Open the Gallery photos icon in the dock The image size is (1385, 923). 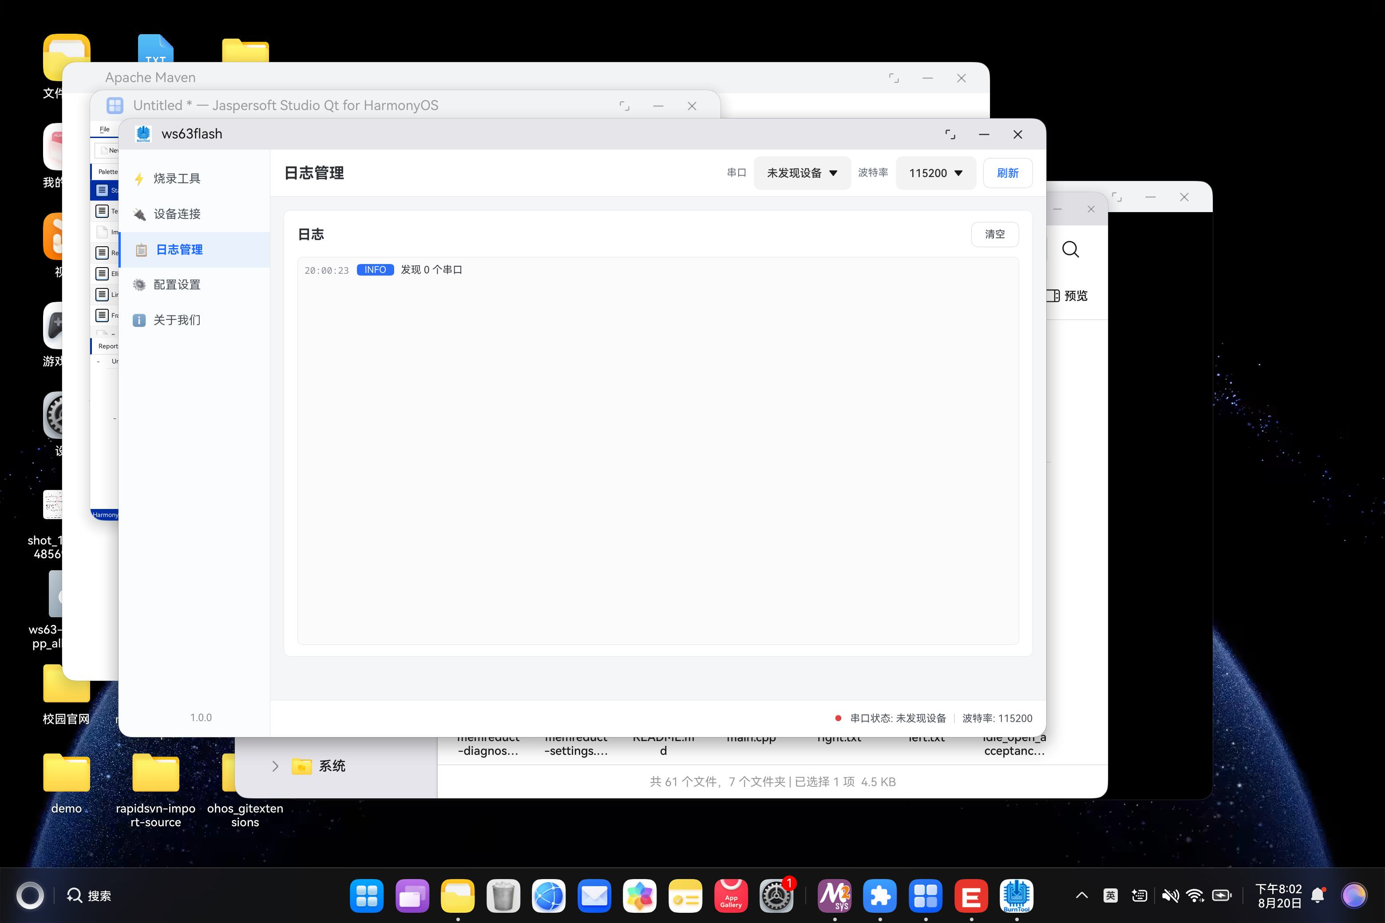coord(640,896)
